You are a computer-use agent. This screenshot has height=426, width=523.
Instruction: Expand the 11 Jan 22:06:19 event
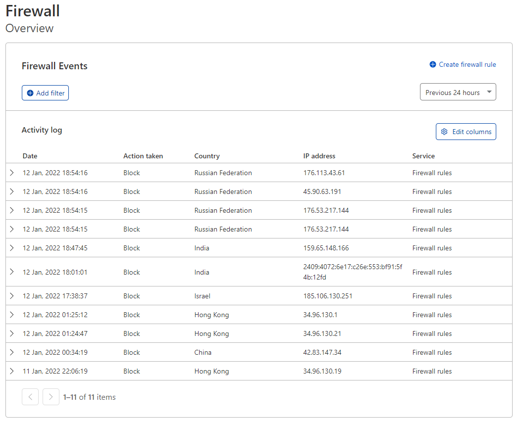pos(12,372)
